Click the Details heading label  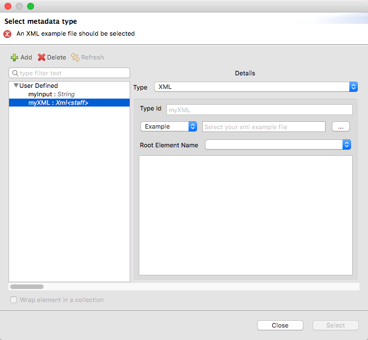pos(245,73)
